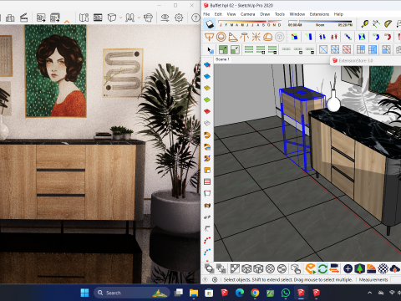Image resolution: width=401 pixels, height=301 pixels.
Task: Select the Dimensions tool
Action: coord(376,24)
